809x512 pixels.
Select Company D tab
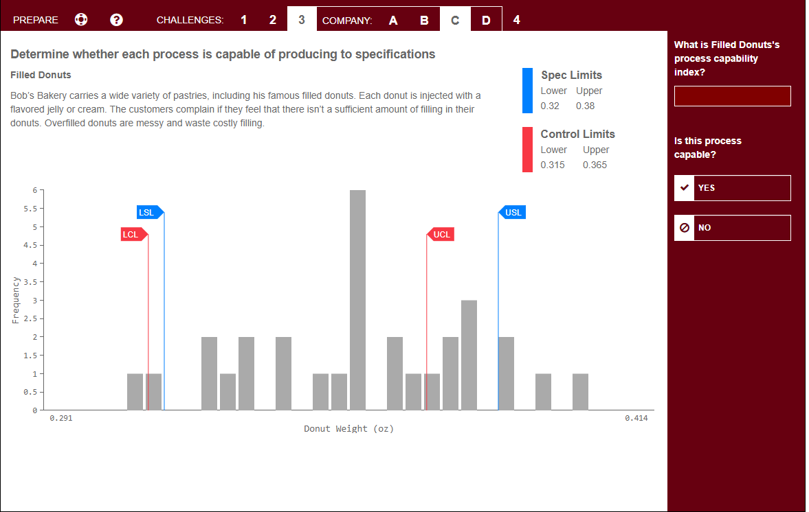tap(486, 20)
